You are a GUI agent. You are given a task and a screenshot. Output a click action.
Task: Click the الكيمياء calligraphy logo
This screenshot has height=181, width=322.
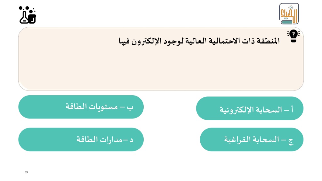[289, 14]
